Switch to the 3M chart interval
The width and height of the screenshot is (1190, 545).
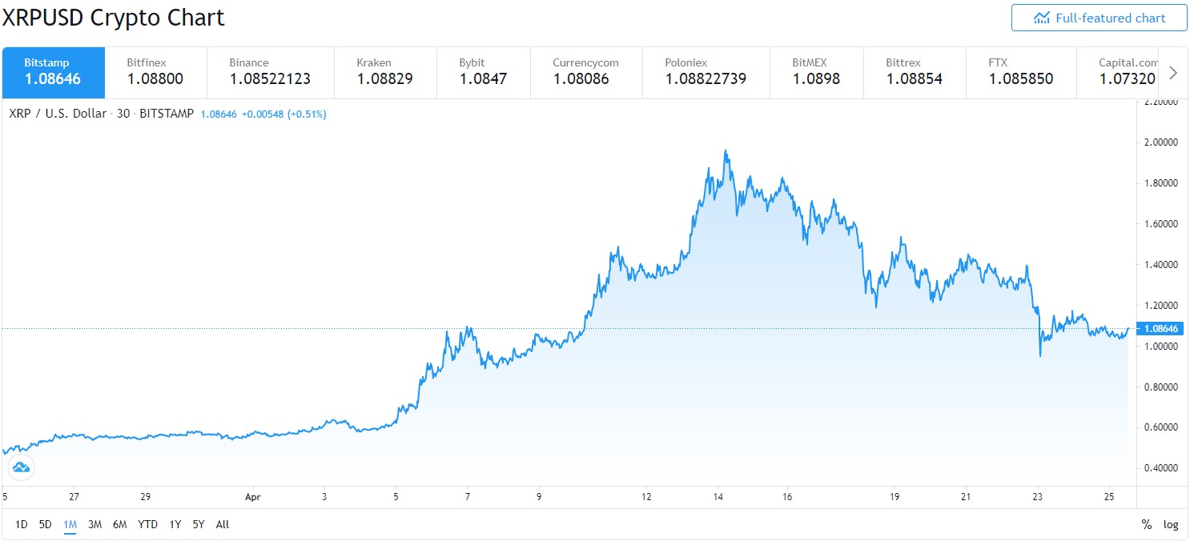[x=94, y=524]
